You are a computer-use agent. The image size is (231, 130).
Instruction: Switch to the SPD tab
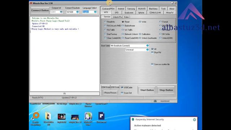coord(117,13)
